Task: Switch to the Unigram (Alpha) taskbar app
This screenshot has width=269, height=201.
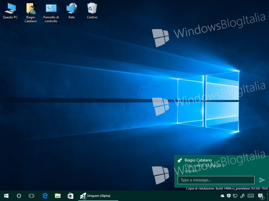Action: point(98,196)
